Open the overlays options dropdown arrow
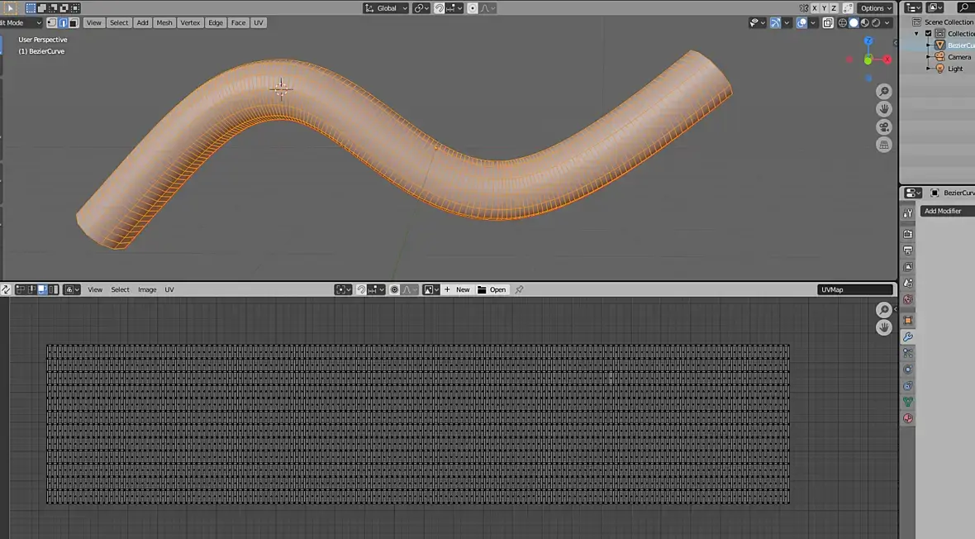The width and height of the screenshot is (975, 539). click(813, 22)
